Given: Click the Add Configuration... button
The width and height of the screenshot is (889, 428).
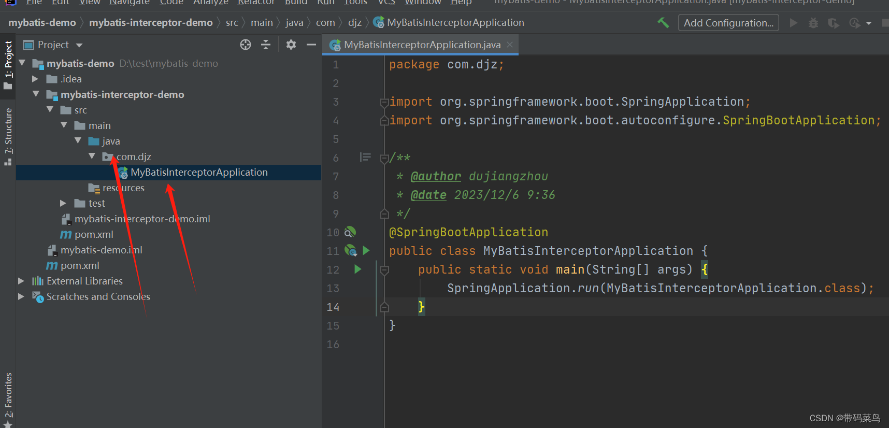Looking at the screenshot, I should pos(728,23).
